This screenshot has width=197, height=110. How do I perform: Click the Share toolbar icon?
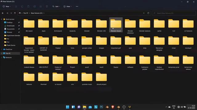(41, 6)
